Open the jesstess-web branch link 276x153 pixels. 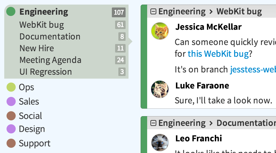253,69
